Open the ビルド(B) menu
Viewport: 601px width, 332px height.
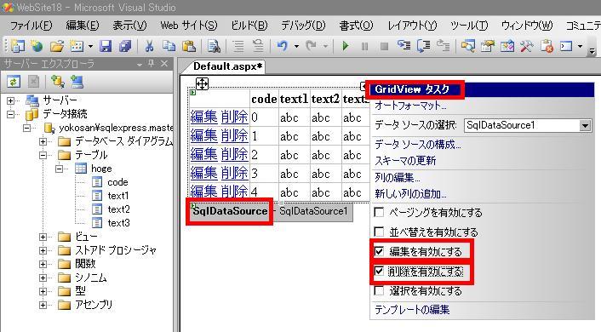click(249, 26)
